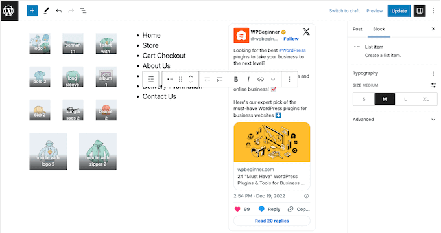
Task: Click the tweet info icon
Action: point(307,196)
